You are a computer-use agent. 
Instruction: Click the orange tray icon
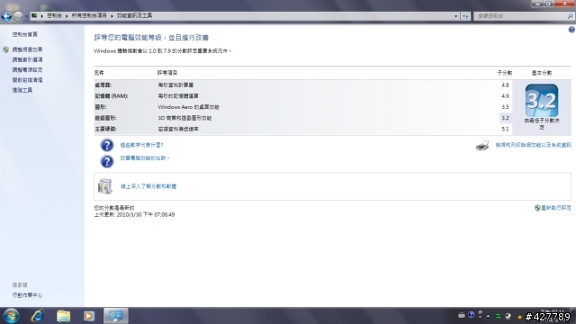pyautogui.click(x=519, y=317)
